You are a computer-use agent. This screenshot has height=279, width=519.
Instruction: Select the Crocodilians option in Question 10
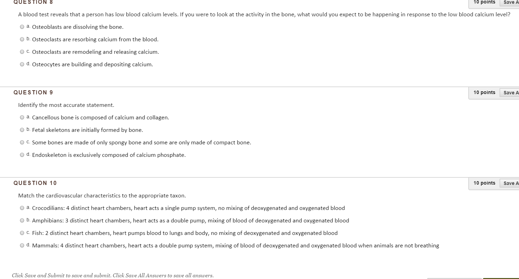coord(22,208)
